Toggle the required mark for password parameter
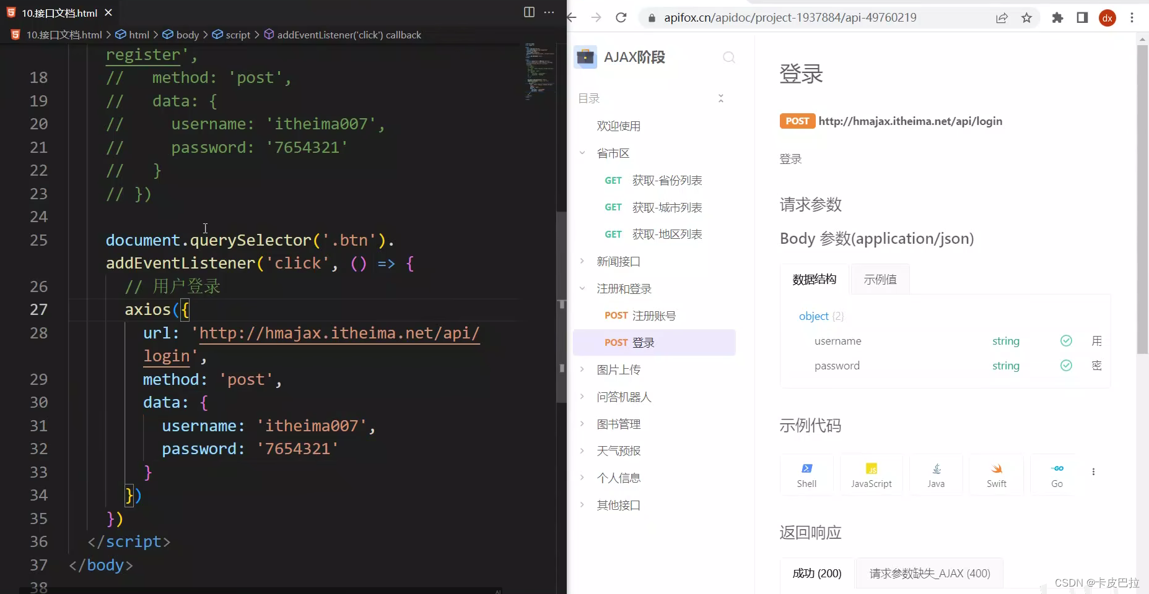1149x594 pixels. 1067,365
